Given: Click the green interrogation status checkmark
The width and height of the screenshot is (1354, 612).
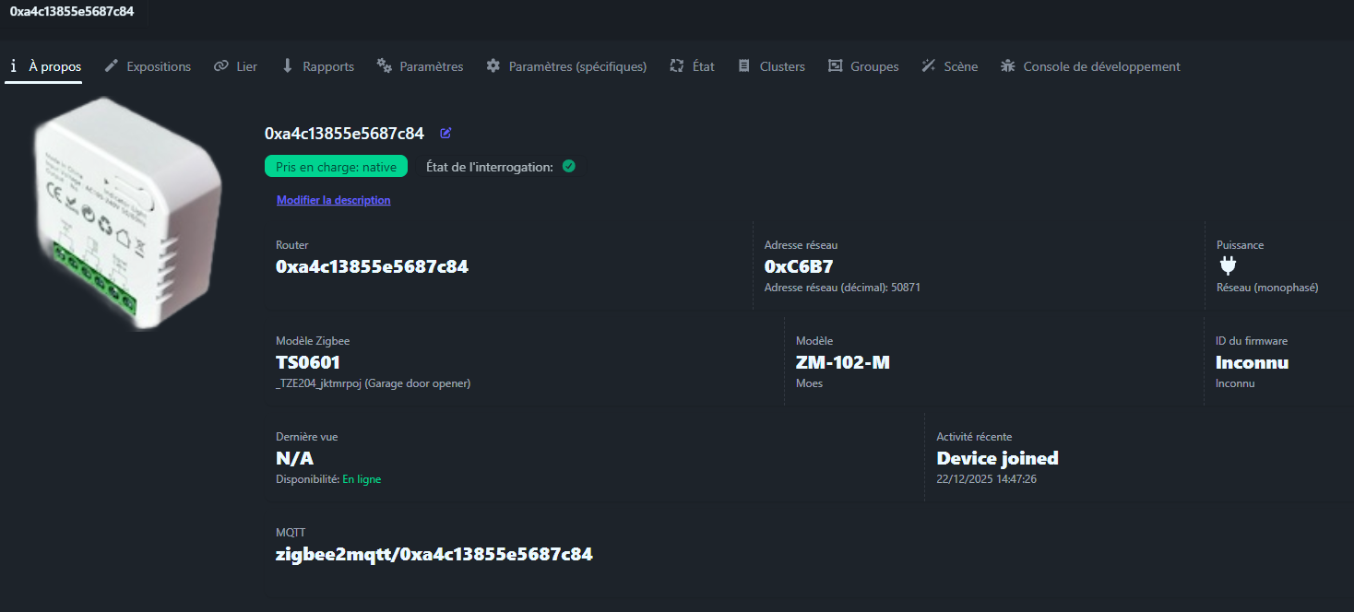Looking at the screenshot, I should click(x=569, y=167).
